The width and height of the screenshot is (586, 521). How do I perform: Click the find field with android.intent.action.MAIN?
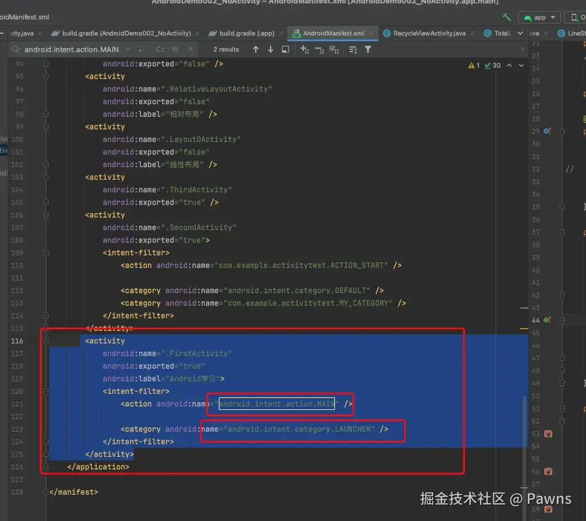coord(72,49)
